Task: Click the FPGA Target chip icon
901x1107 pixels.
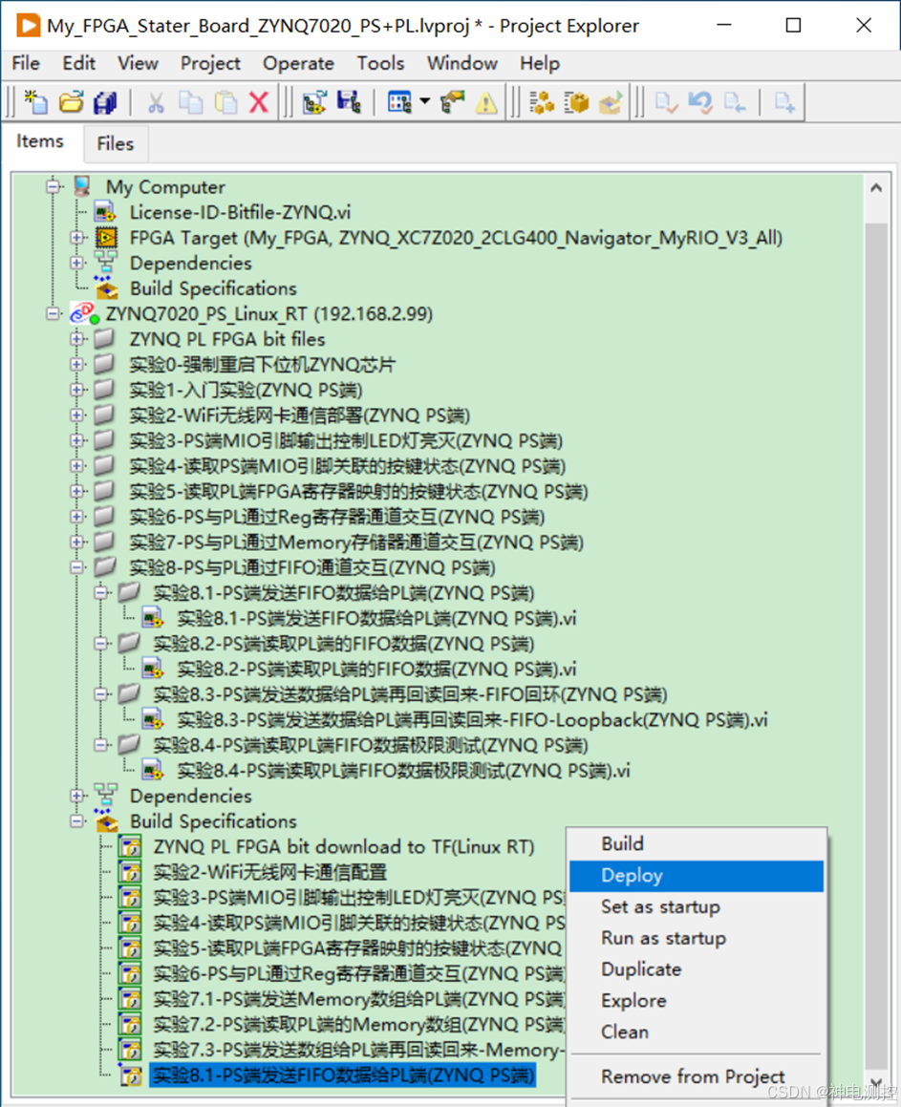Action: 106,237
